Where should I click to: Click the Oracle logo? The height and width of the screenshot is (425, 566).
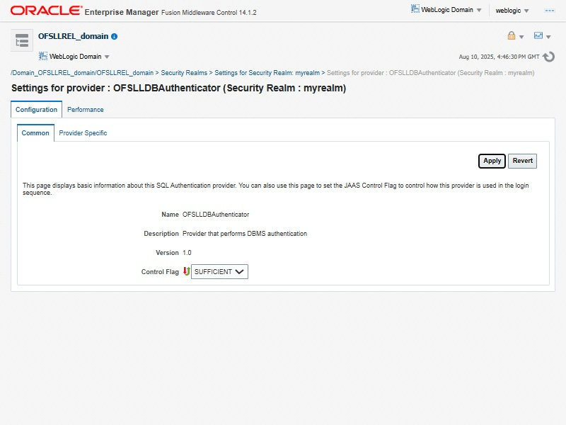(46, 11)
